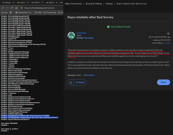
Task: Switch to the 'Manage' browser tab
Action: pos(7,2)
